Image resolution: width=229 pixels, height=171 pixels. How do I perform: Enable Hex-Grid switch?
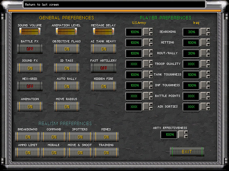coord(30,86)
